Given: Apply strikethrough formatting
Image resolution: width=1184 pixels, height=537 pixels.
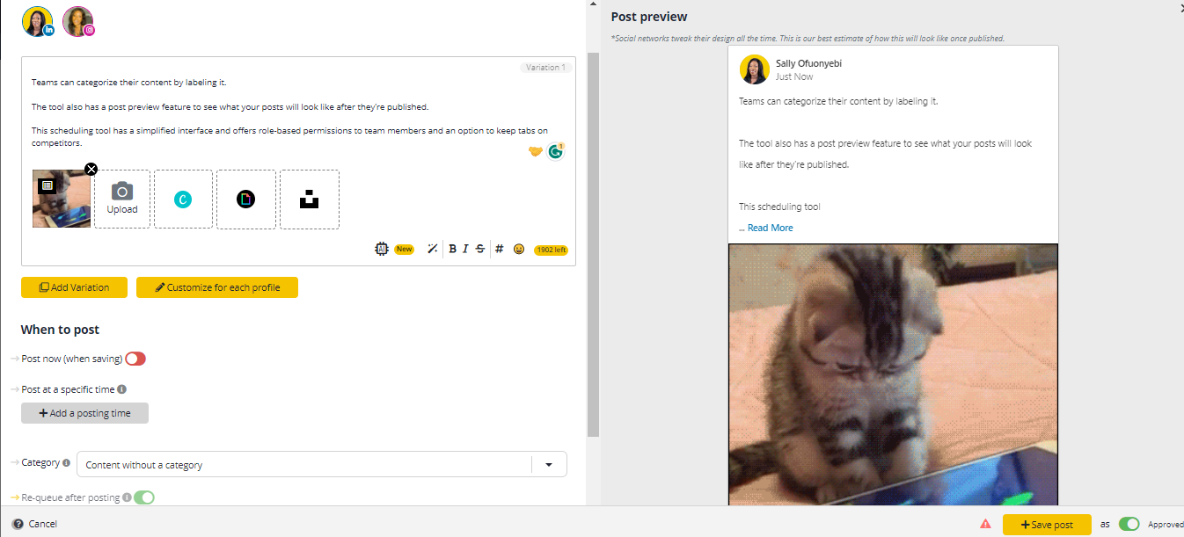Looking at the screenshot, I should 479,249.
